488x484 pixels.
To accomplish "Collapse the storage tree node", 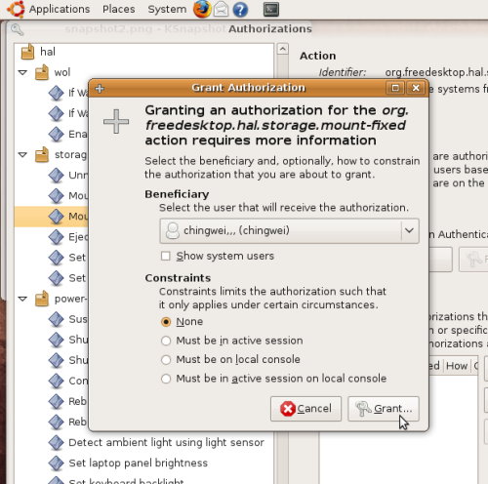I will 22,155.
